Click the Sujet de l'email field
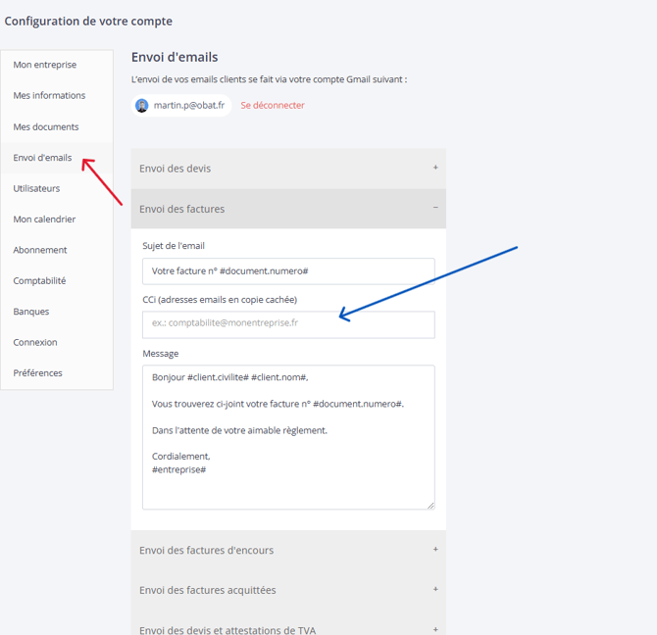657x635 pixels. pos(288,271)
